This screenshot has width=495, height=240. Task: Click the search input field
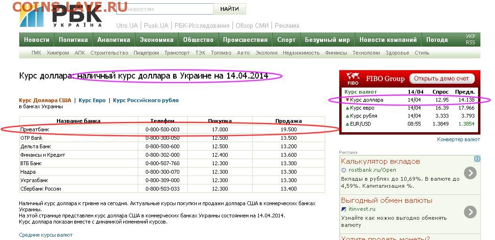[x=165, y=9]
